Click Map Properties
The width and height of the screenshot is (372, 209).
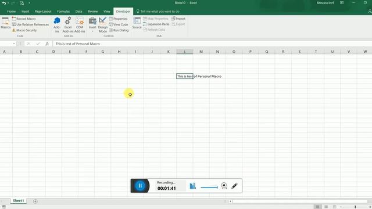156,19
